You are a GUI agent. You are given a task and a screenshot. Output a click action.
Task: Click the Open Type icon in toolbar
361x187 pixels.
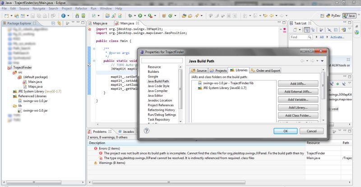tap(184, 16)
